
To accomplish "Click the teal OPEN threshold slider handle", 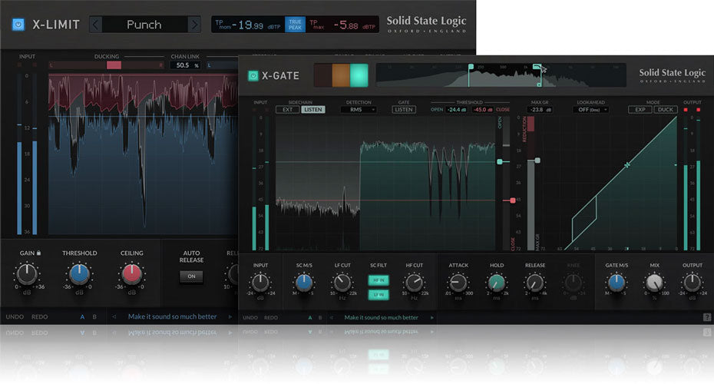I will point(500,162).
